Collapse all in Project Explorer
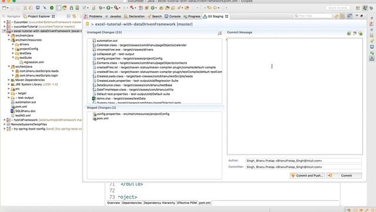The height and width of the screenshot is (212, 376). pos(69,16)
